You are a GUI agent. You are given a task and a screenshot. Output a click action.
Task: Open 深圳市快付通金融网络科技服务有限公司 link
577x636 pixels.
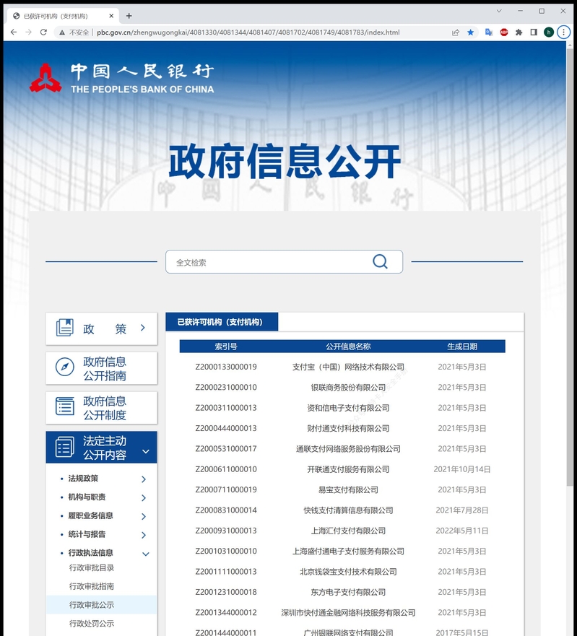pyautogui.click(x=348, y=612)
